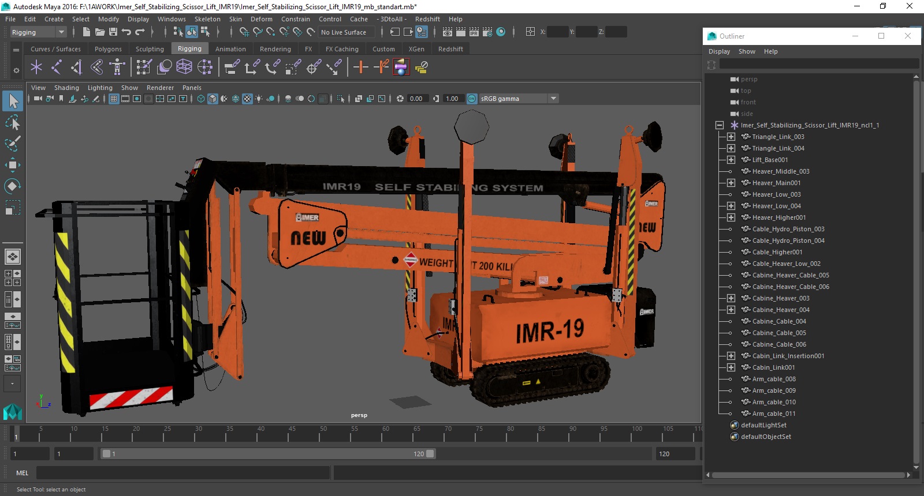Collapse Imer_Self_Stabilizing_Scissor_Lift root node
This screenshot has width=924, height=496.
tap(720, 125)
